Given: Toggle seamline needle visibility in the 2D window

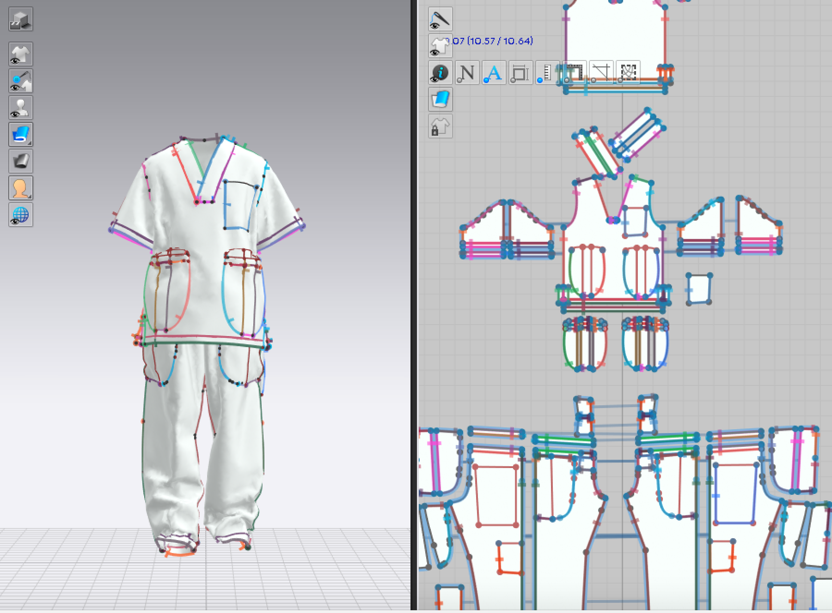Looking at the screenshot, I should (440, 19).
